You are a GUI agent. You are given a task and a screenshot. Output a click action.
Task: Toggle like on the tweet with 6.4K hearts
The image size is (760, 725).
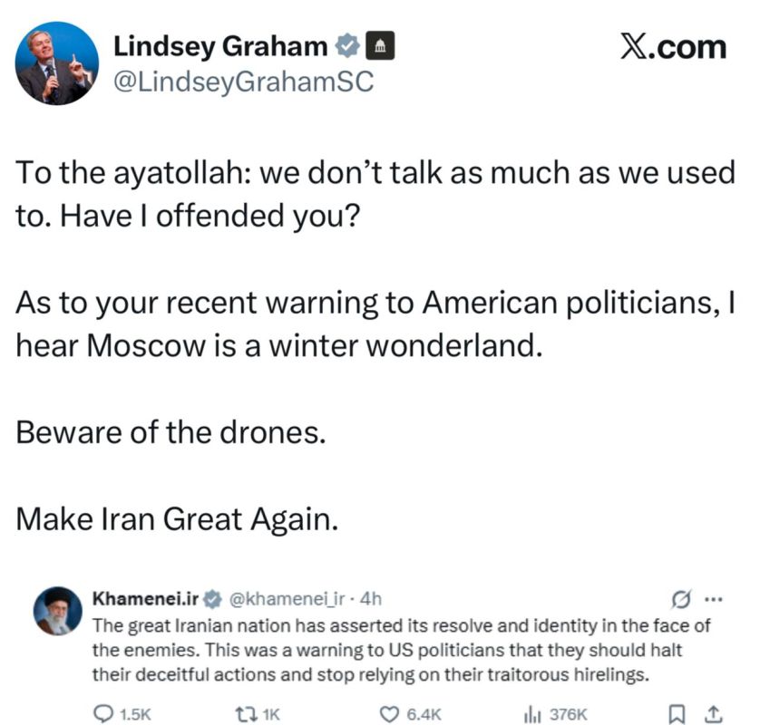tap(391, 715)
